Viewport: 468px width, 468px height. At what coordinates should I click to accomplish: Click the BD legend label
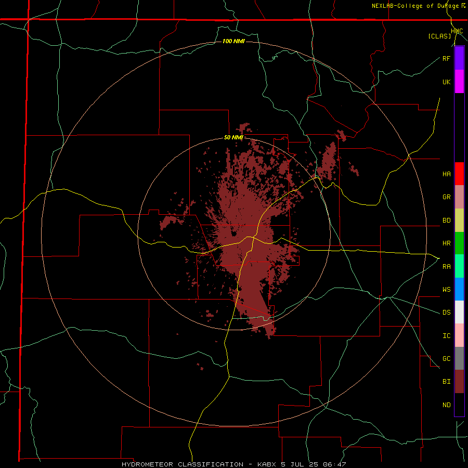point(446,220)
